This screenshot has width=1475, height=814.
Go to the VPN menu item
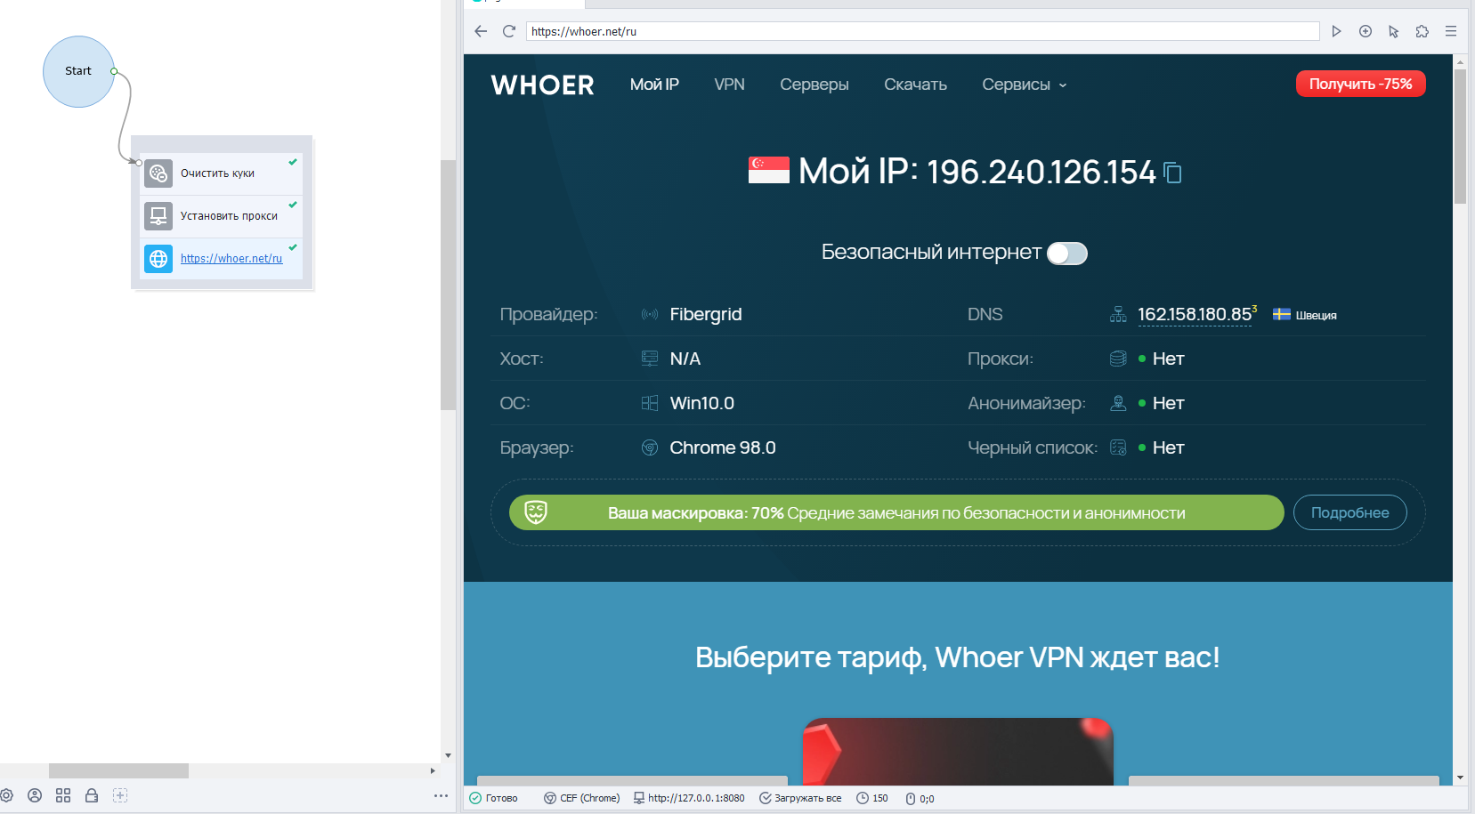pyautogui.click(x=729, y=85)
